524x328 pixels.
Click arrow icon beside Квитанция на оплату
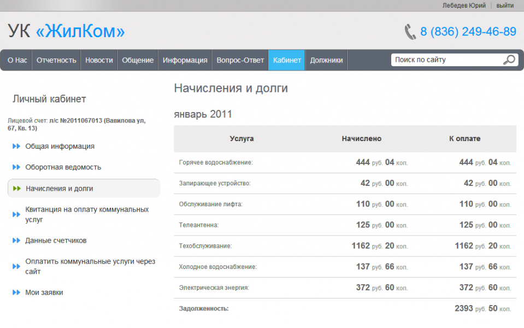pyautogui.click(x=16, y=214)
